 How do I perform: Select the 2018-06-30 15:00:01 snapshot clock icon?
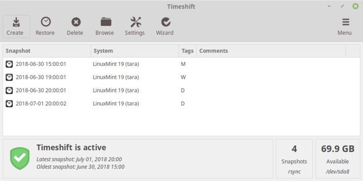coord(9,64)
